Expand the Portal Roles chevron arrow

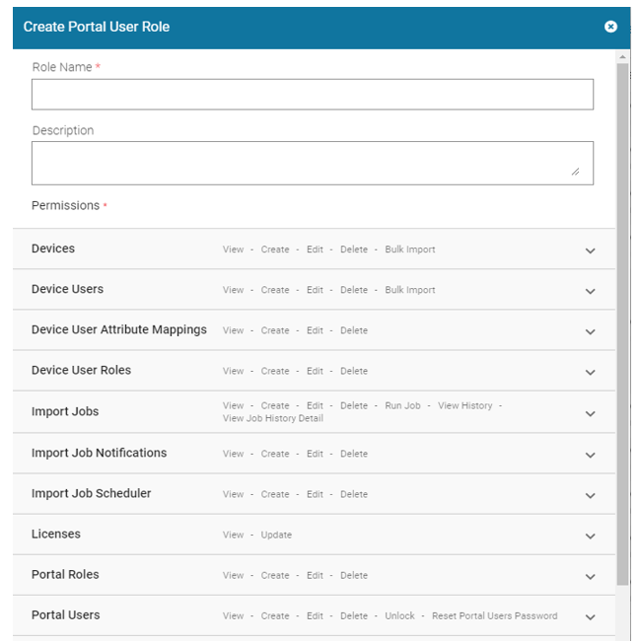tap(590, 576)
